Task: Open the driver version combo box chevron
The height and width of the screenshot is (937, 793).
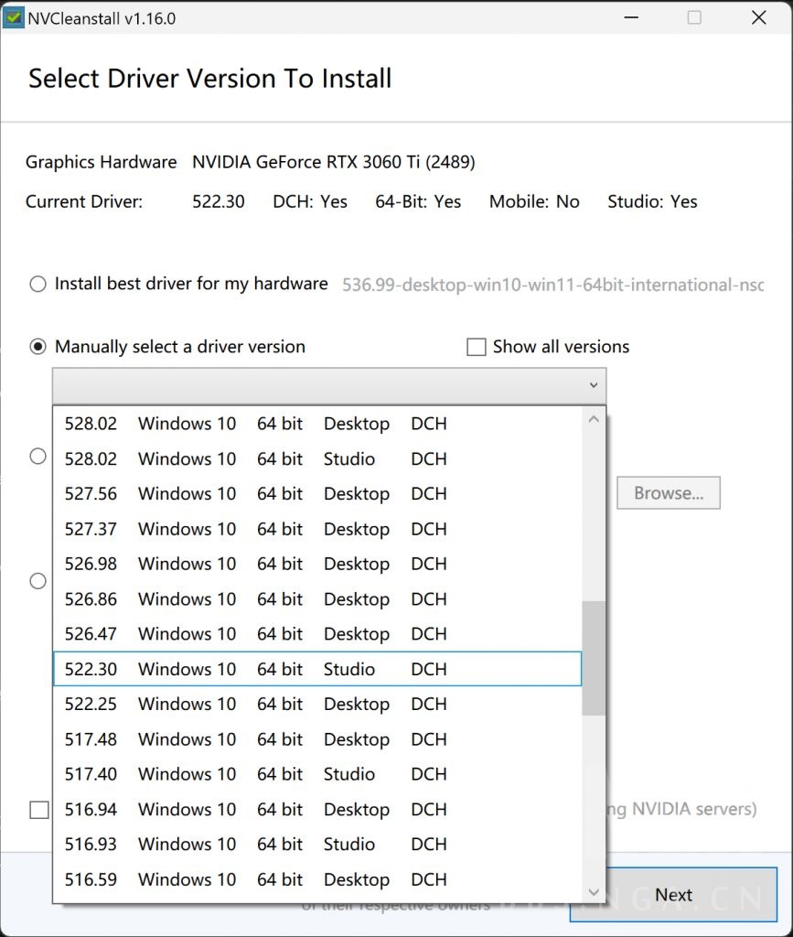Action: point(595,384)
